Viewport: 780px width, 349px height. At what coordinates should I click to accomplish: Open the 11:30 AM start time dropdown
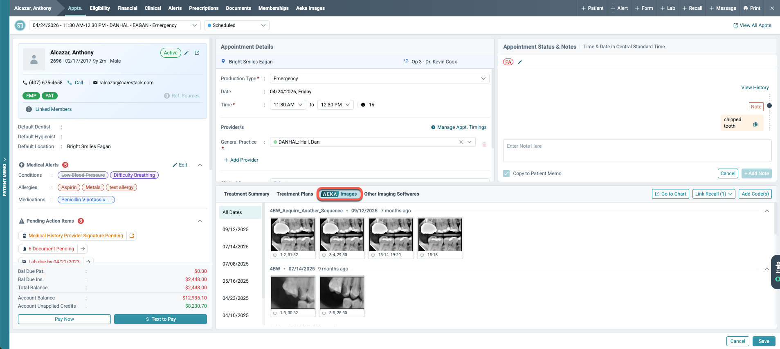tap(288, 105)
